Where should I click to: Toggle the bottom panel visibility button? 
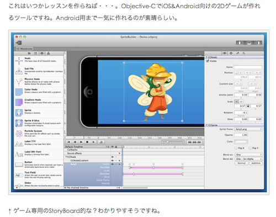249,43
